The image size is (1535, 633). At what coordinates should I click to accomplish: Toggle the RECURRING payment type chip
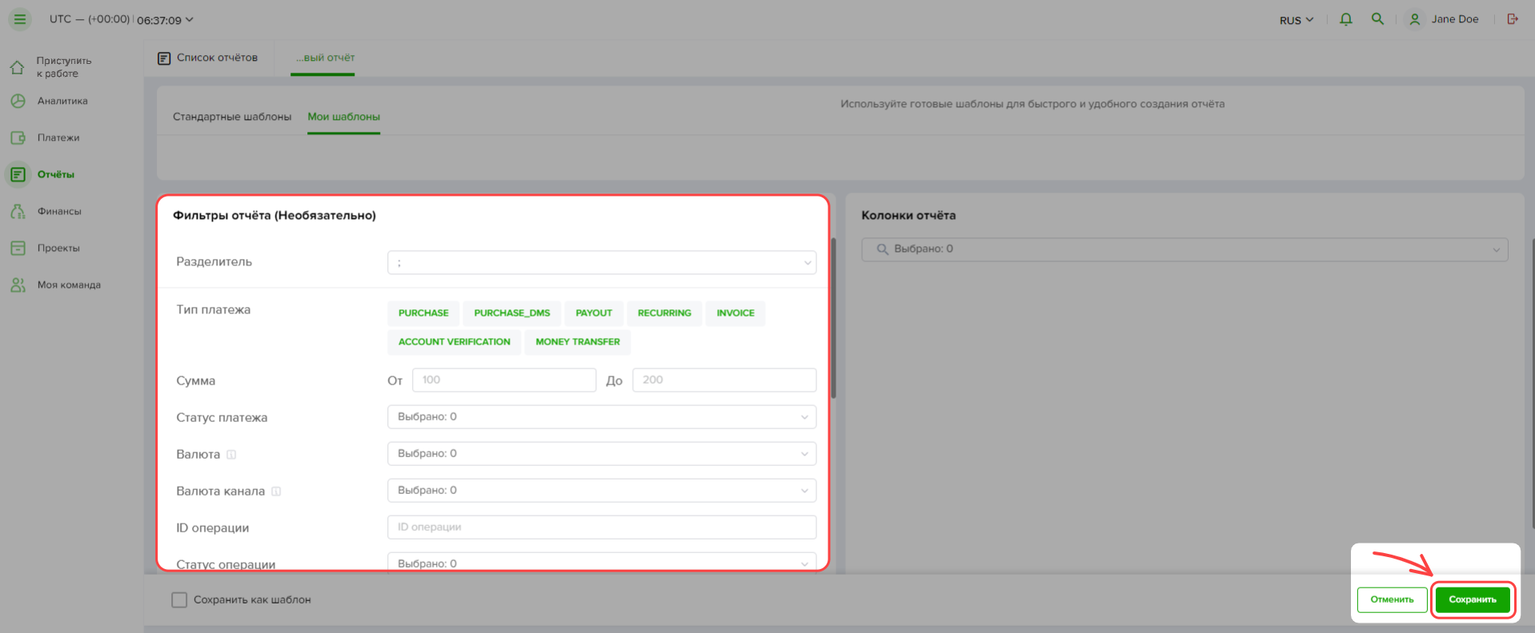pyautogui.click(x=664, y=313)
